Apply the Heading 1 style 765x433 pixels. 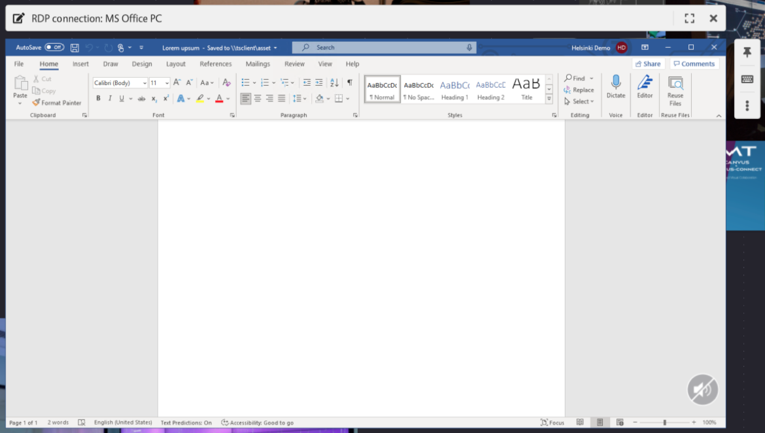[454, 89]
